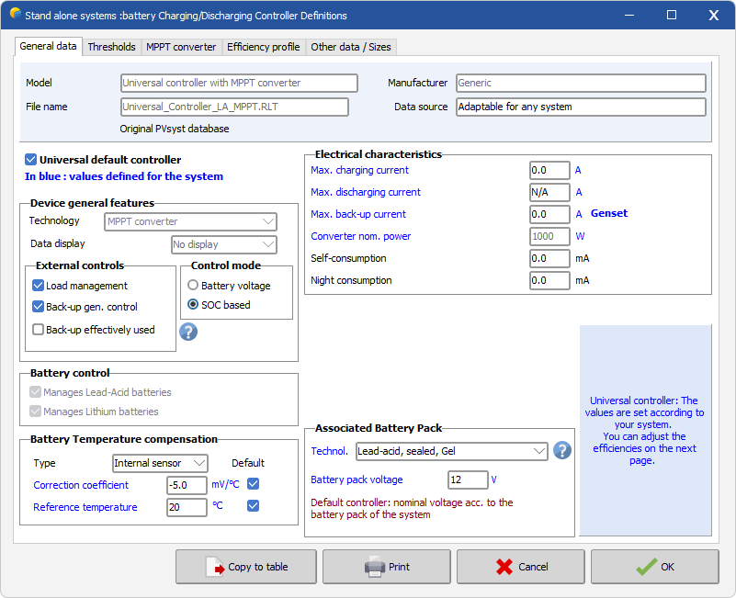This screenshot has height=598, width=736.
Task: Click 'Original PVsyst database' text
Action: coord(175,129)
